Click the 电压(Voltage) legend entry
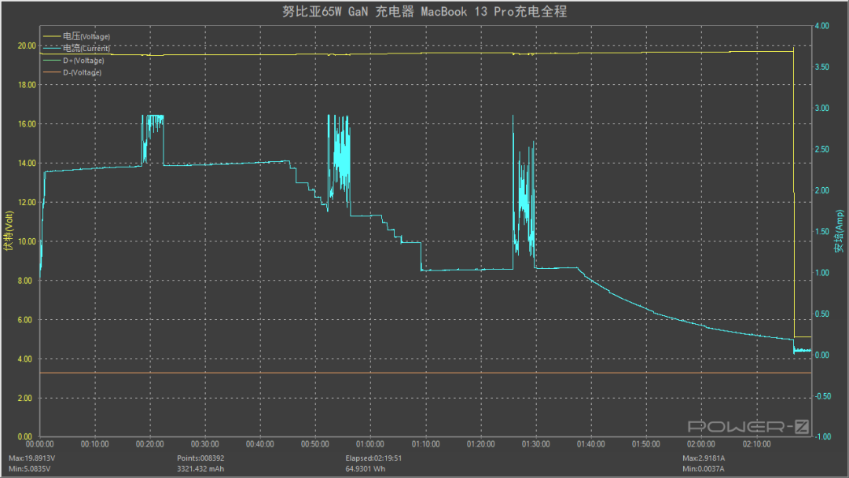Viewport: 849px width, 478px height. click(86, 36)
